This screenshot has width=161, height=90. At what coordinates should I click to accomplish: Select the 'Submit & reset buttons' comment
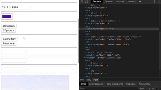pyautogui.click(x=103, y=21)
